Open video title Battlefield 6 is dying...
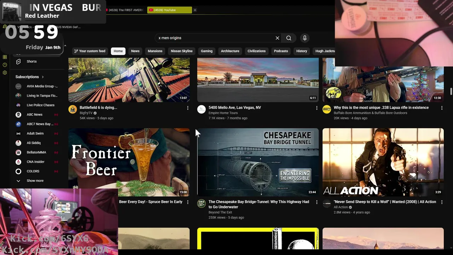453x255 pixels. coord(98,108)
